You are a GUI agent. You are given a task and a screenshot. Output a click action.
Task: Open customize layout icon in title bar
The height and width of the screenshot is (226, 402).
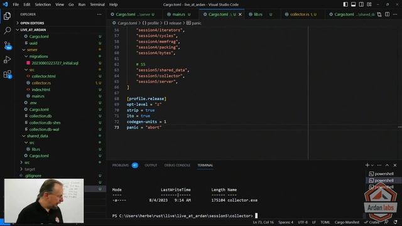tap(369, 4)
